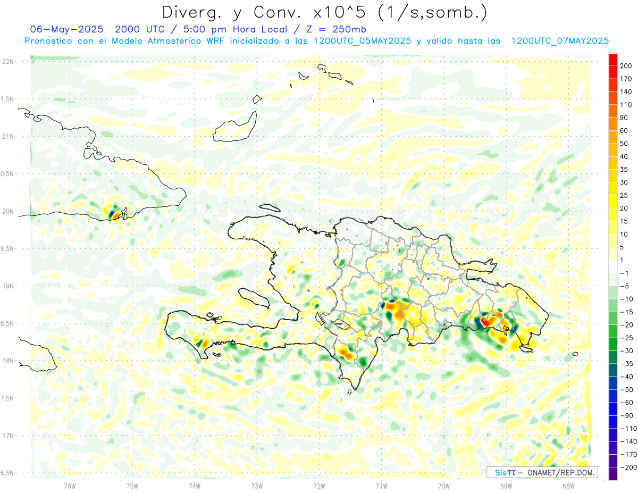This screenshot has height=493, width=638.
Task: Click the 0.5N latitude label
Action: pyautogui.click(x=8, y=174)
